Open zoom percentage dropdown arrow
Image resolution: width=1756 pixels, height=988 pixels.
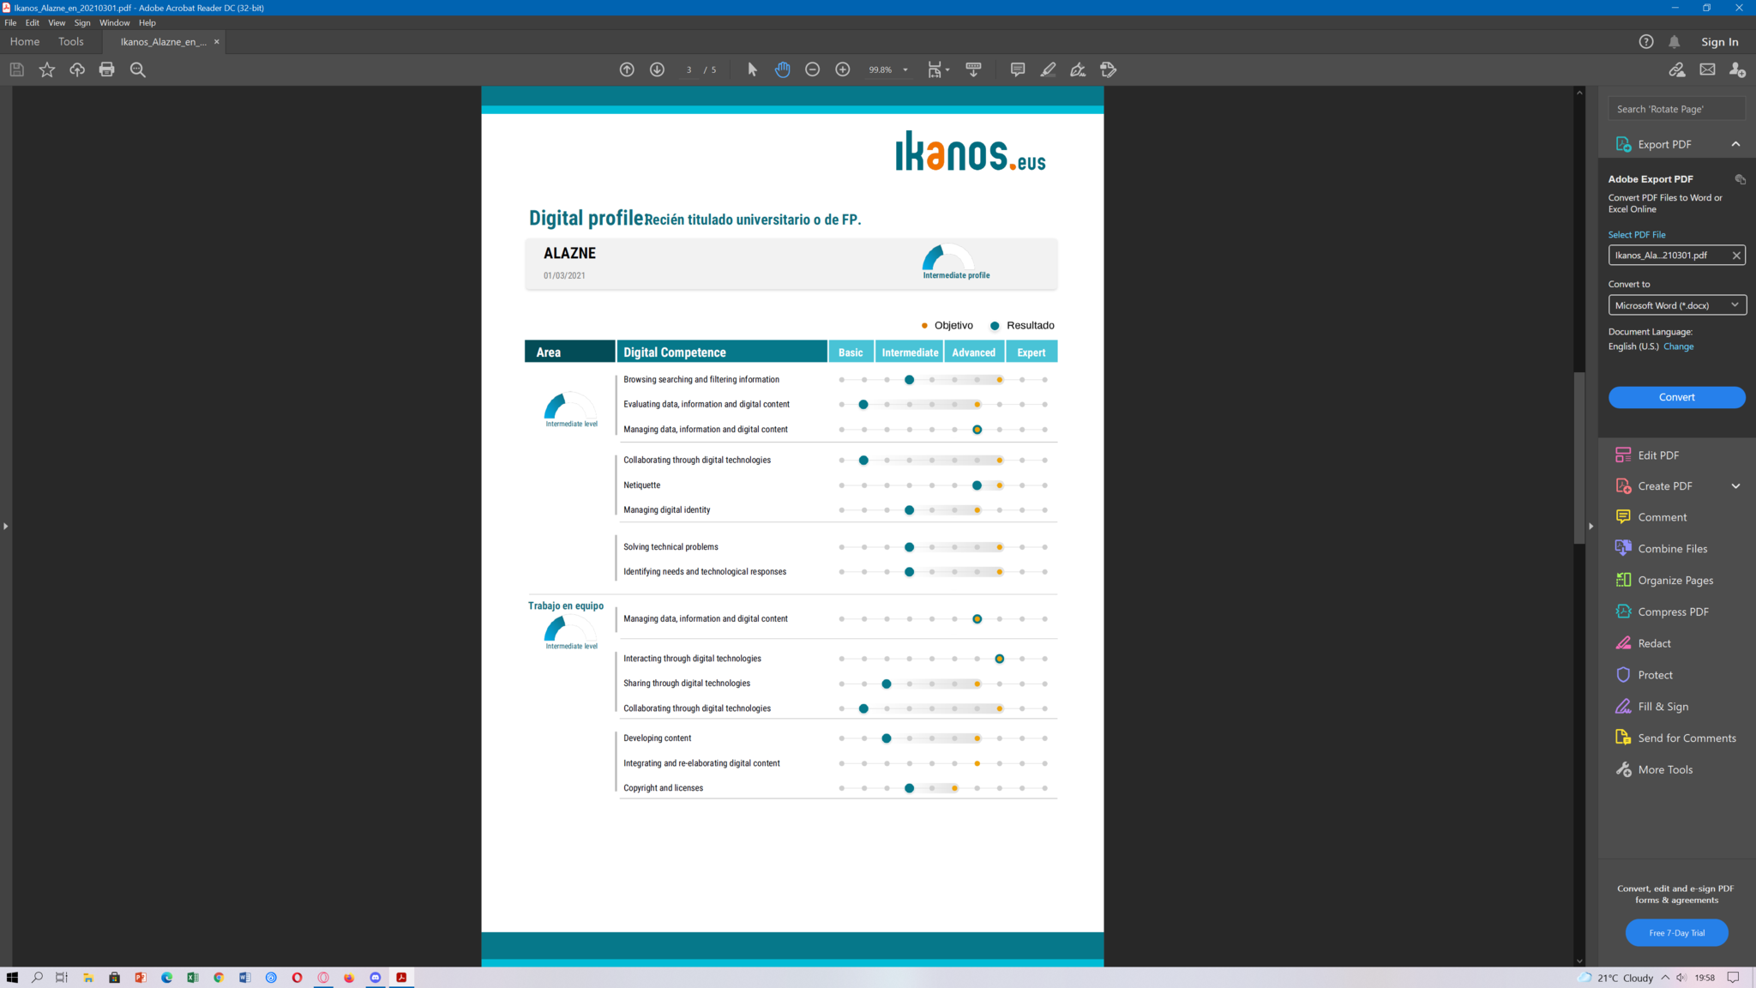pos(905,70)
